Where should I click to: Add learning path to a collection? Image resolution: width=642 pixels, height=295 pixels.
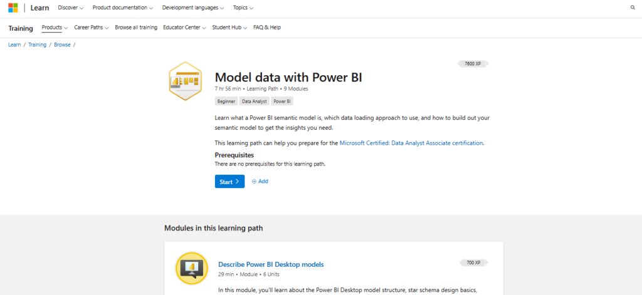click(x=260, y=181)
